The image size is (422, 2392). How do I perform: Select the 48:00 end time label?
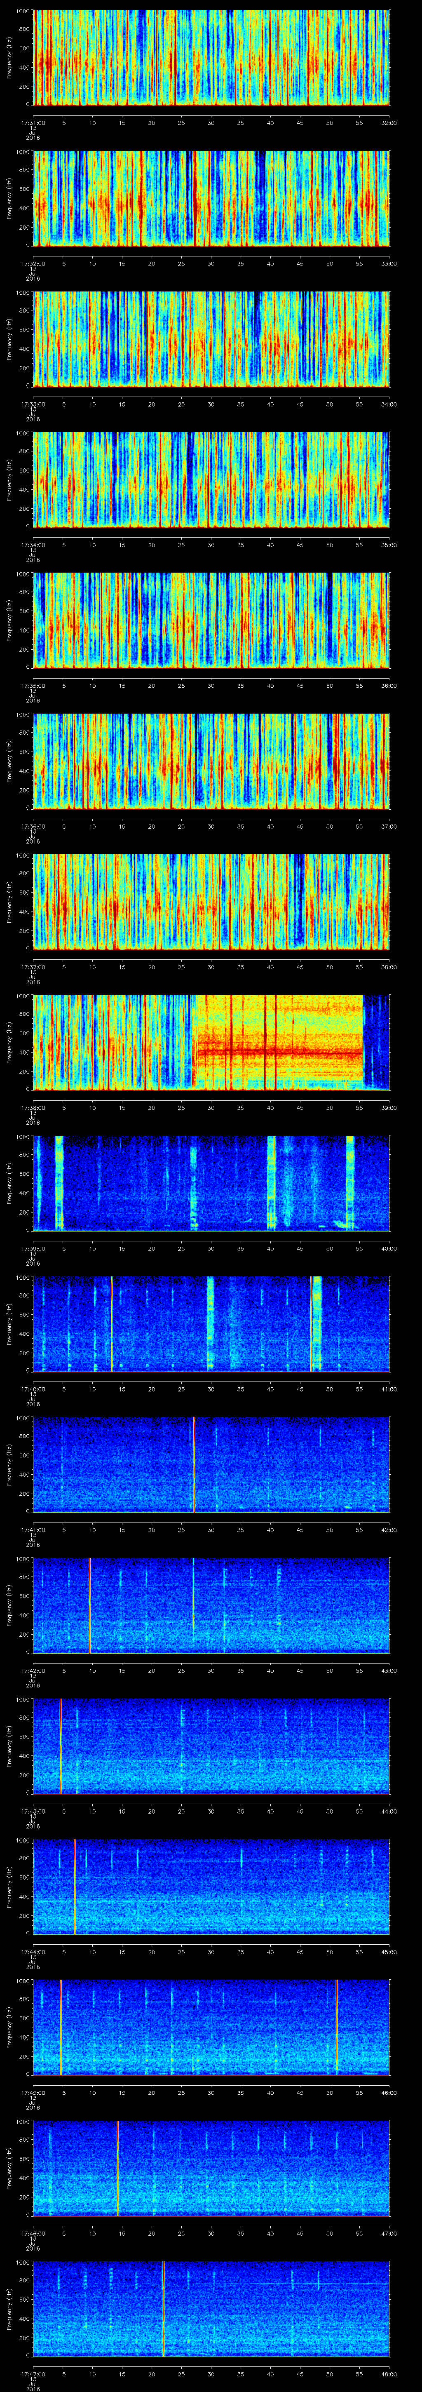(x=389, y=2373)
